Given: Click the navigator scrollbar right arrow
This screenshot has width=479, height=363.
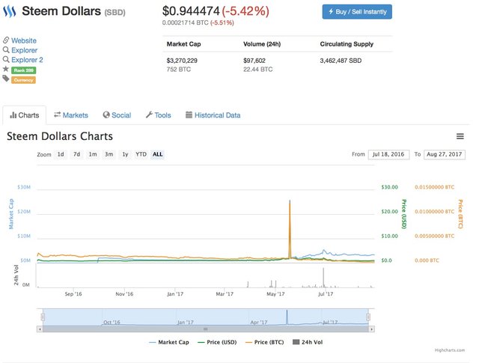Looking at the screenshot, I should coord(372,329).
